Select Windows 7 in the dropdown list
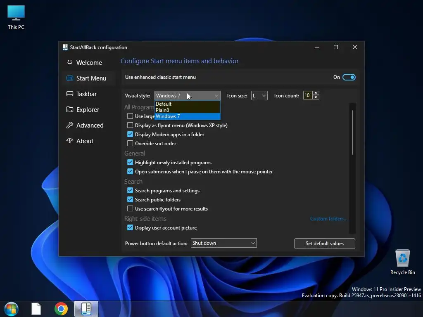This screenshot has width=423, height=317. 188,116
